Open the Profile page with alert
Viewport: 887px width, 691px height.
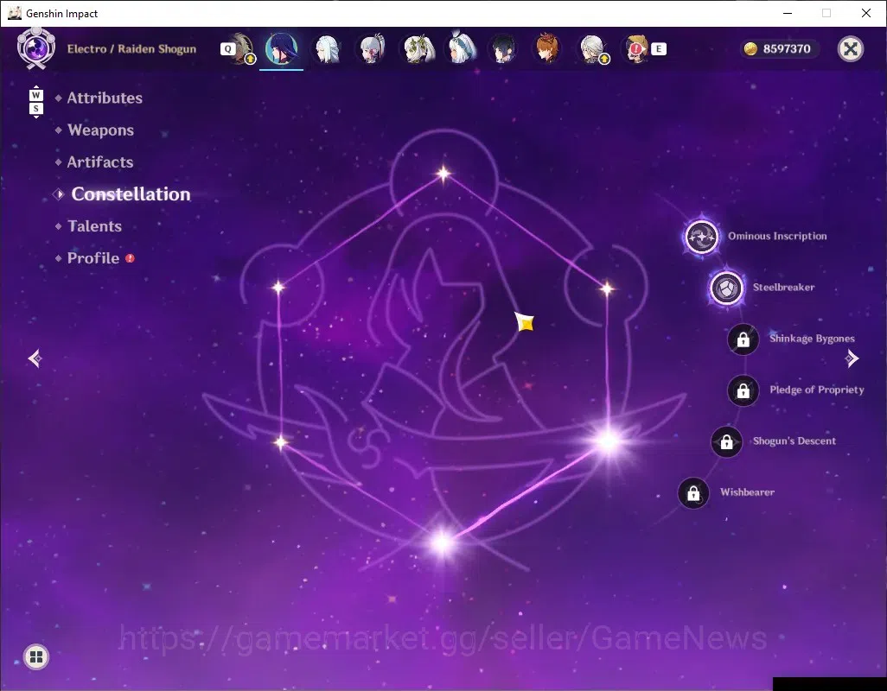coord(95,258)
